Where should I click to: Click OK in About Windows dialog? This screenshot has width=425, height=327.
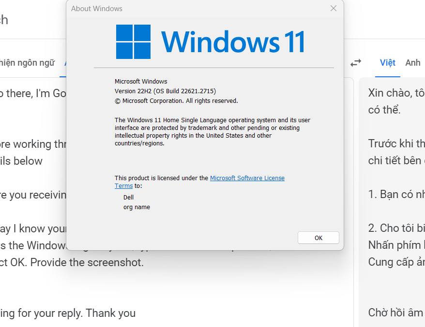(x=318, y=238)
